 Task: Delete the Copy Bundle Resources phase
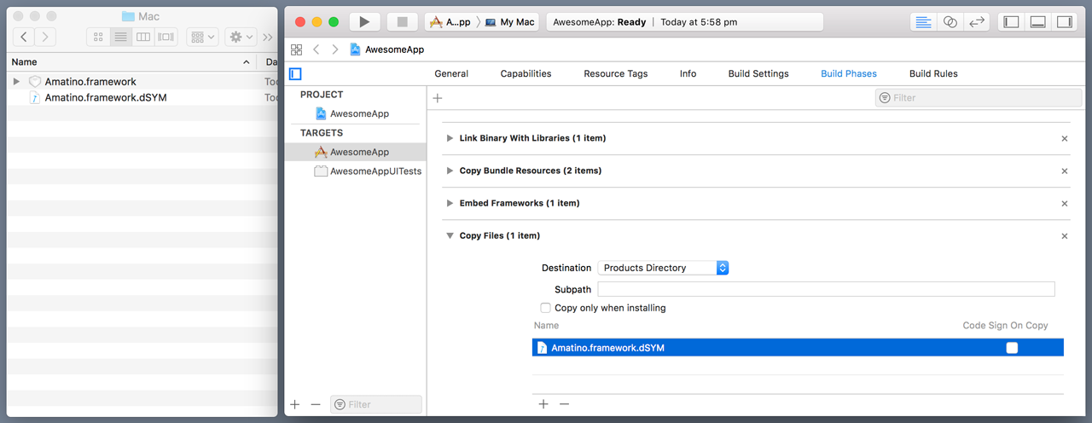point(1064,171)
